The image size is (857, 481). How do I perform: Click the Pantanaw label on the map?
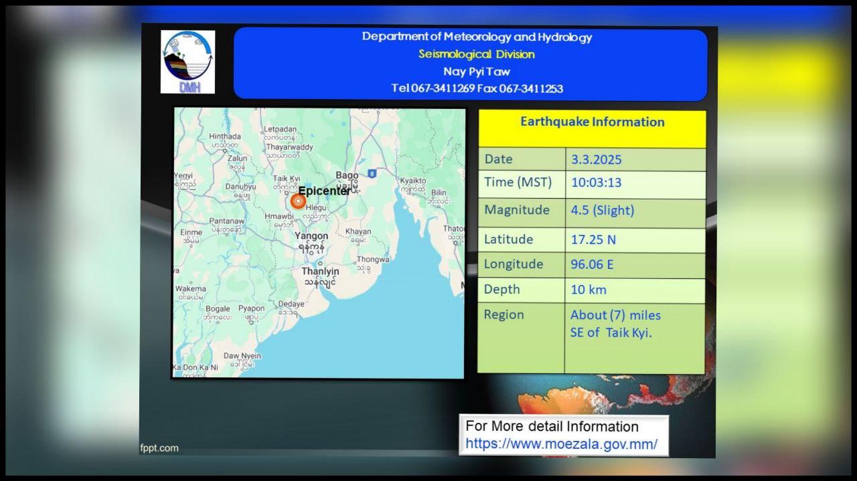click(227, 221)
